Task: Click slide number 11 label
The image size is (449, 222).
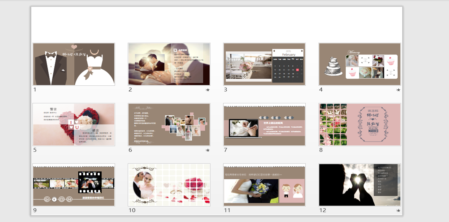Action: [x=227, y=210]
